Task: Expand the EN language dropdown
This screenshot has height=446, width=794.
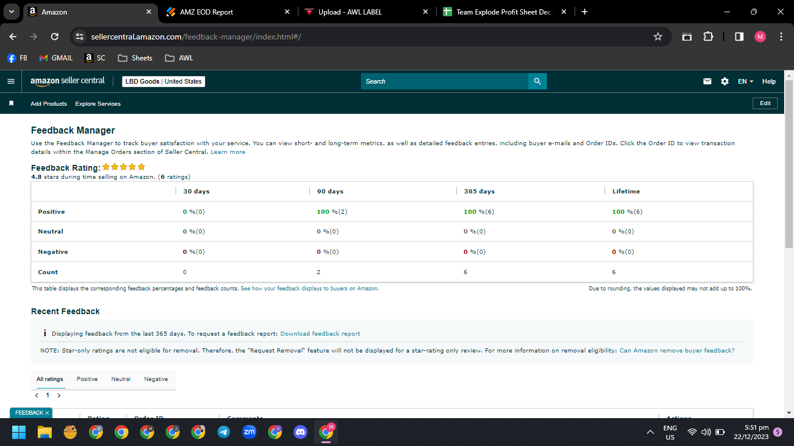Action: pos(745,81)
